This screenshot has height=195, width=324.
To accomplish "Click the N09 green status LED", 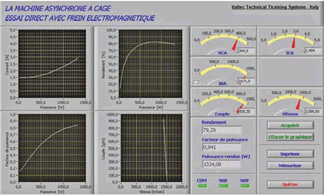I will pyautogui.click(x=245, y=186).
